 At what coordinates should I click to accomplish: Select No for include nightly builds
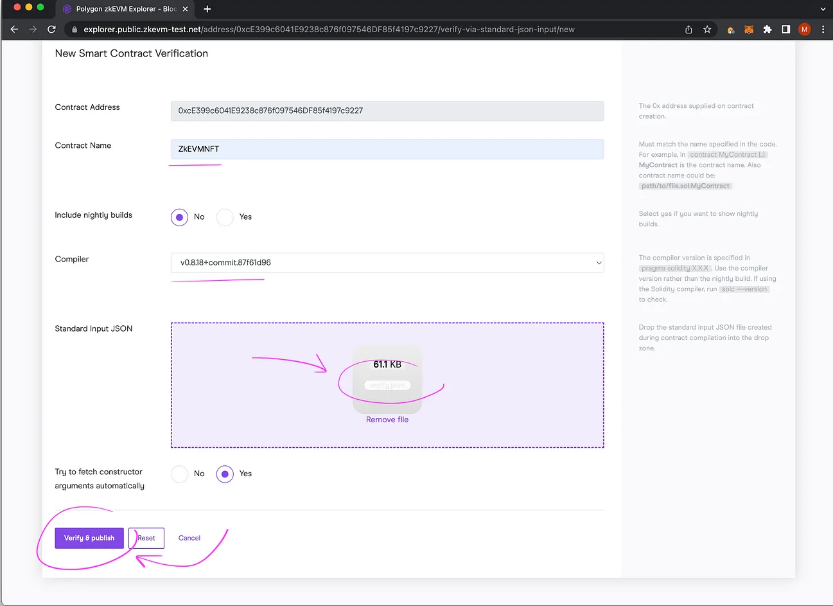coord(180,217)
